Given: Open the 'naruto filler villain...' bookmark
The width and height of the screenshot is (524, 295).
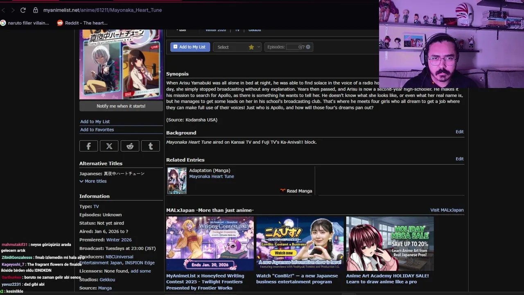Looking at the screenshot, I should 25,23.
